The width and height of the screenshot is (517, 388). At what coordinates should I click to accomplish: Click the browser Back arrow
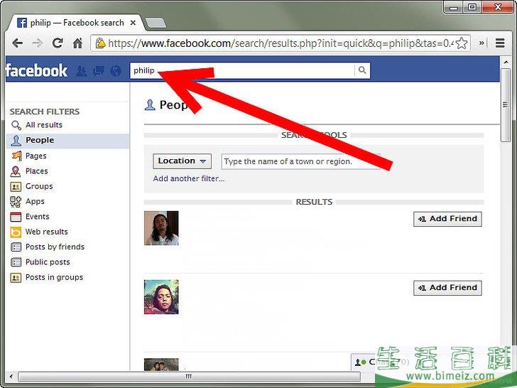click(x=17, y=43)
